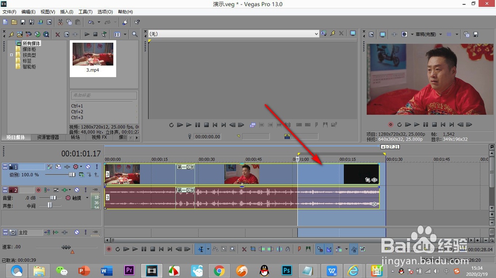Switch to the 视频 FX tab
Viewport: 496px width, 278px height.
click(99, 137)
